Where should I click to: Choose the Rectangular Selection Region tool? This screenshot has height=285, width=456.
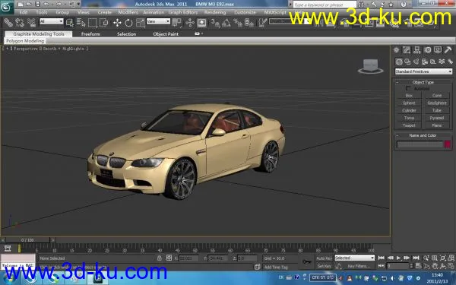(93, 22)
